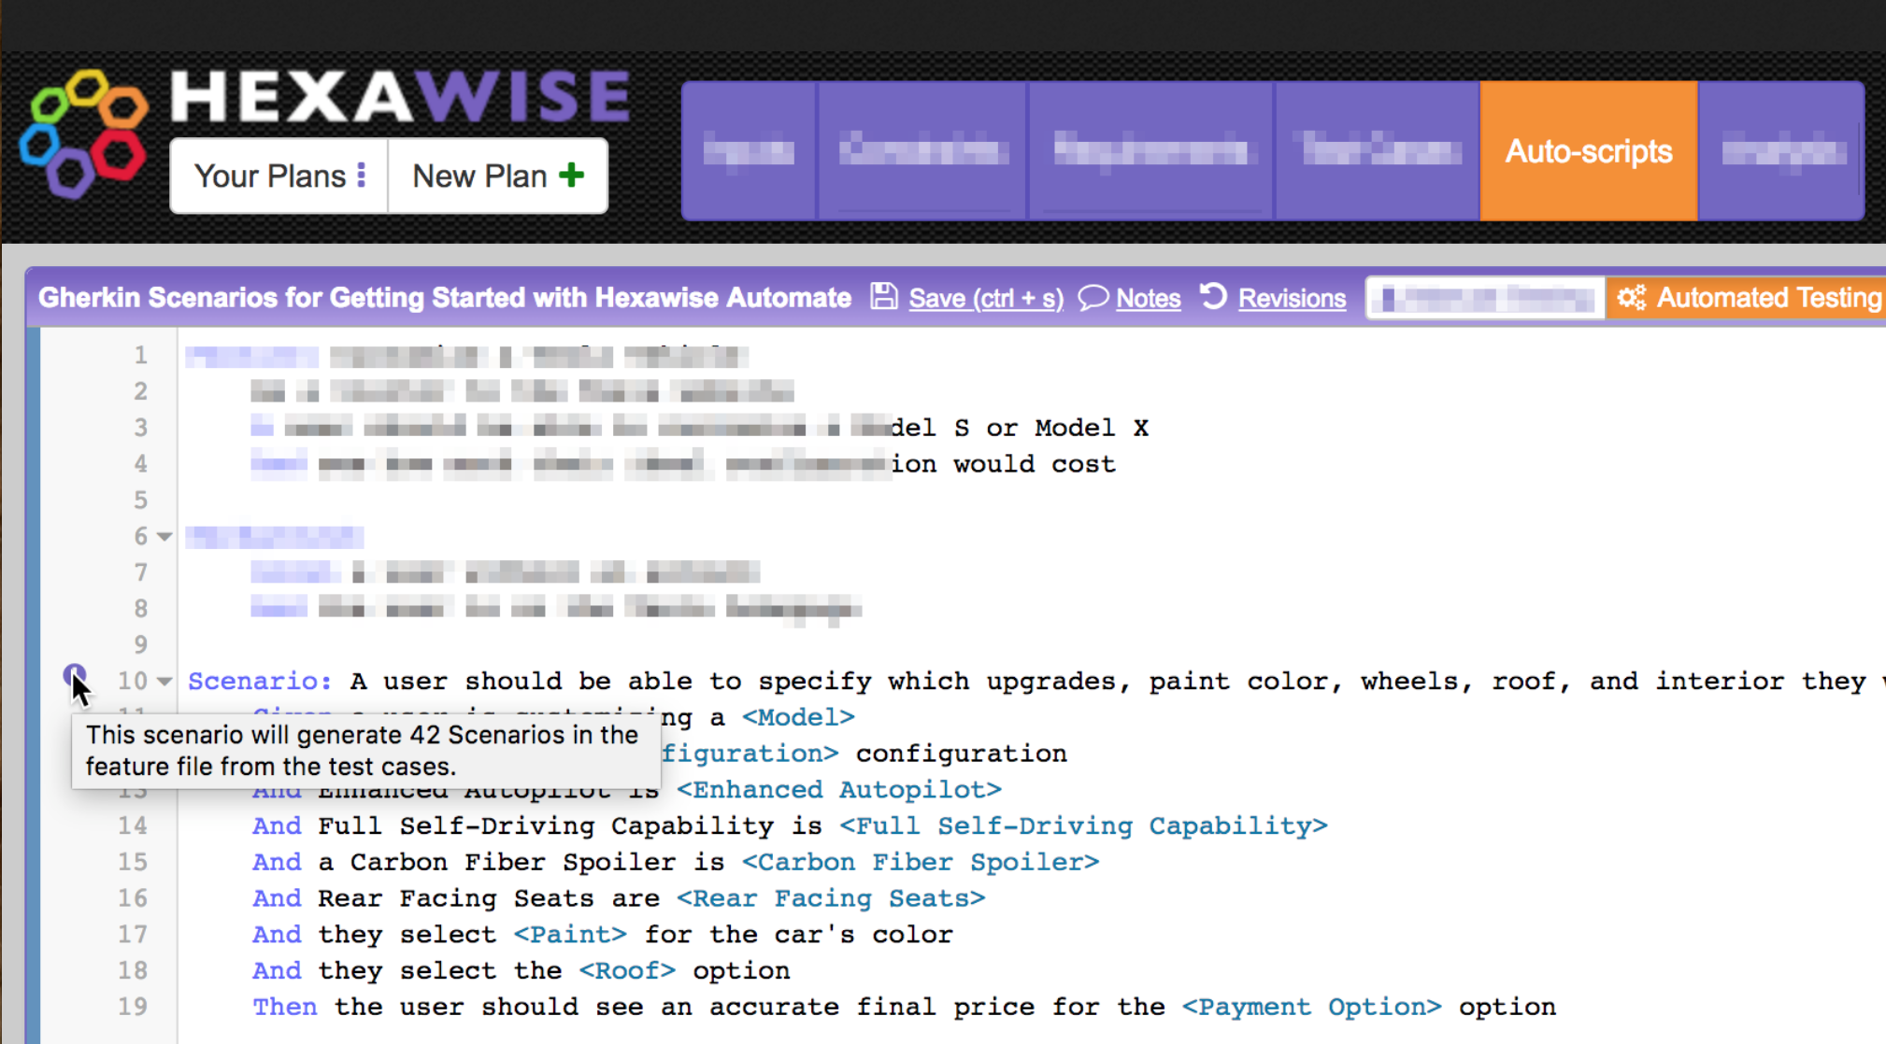Click the <Paint> placeholder on line 17
1886x1044 pixels.
(x=570, y=935)
